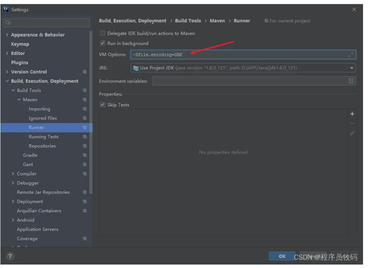Click the project-level icon beside Gradle
The width and height of the screenshot is (373, 268).
coord(85,155)
